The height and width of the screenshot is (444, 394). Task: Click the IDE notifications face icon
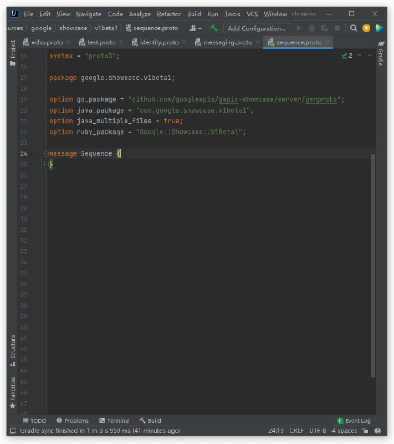(x=377, y=431)
